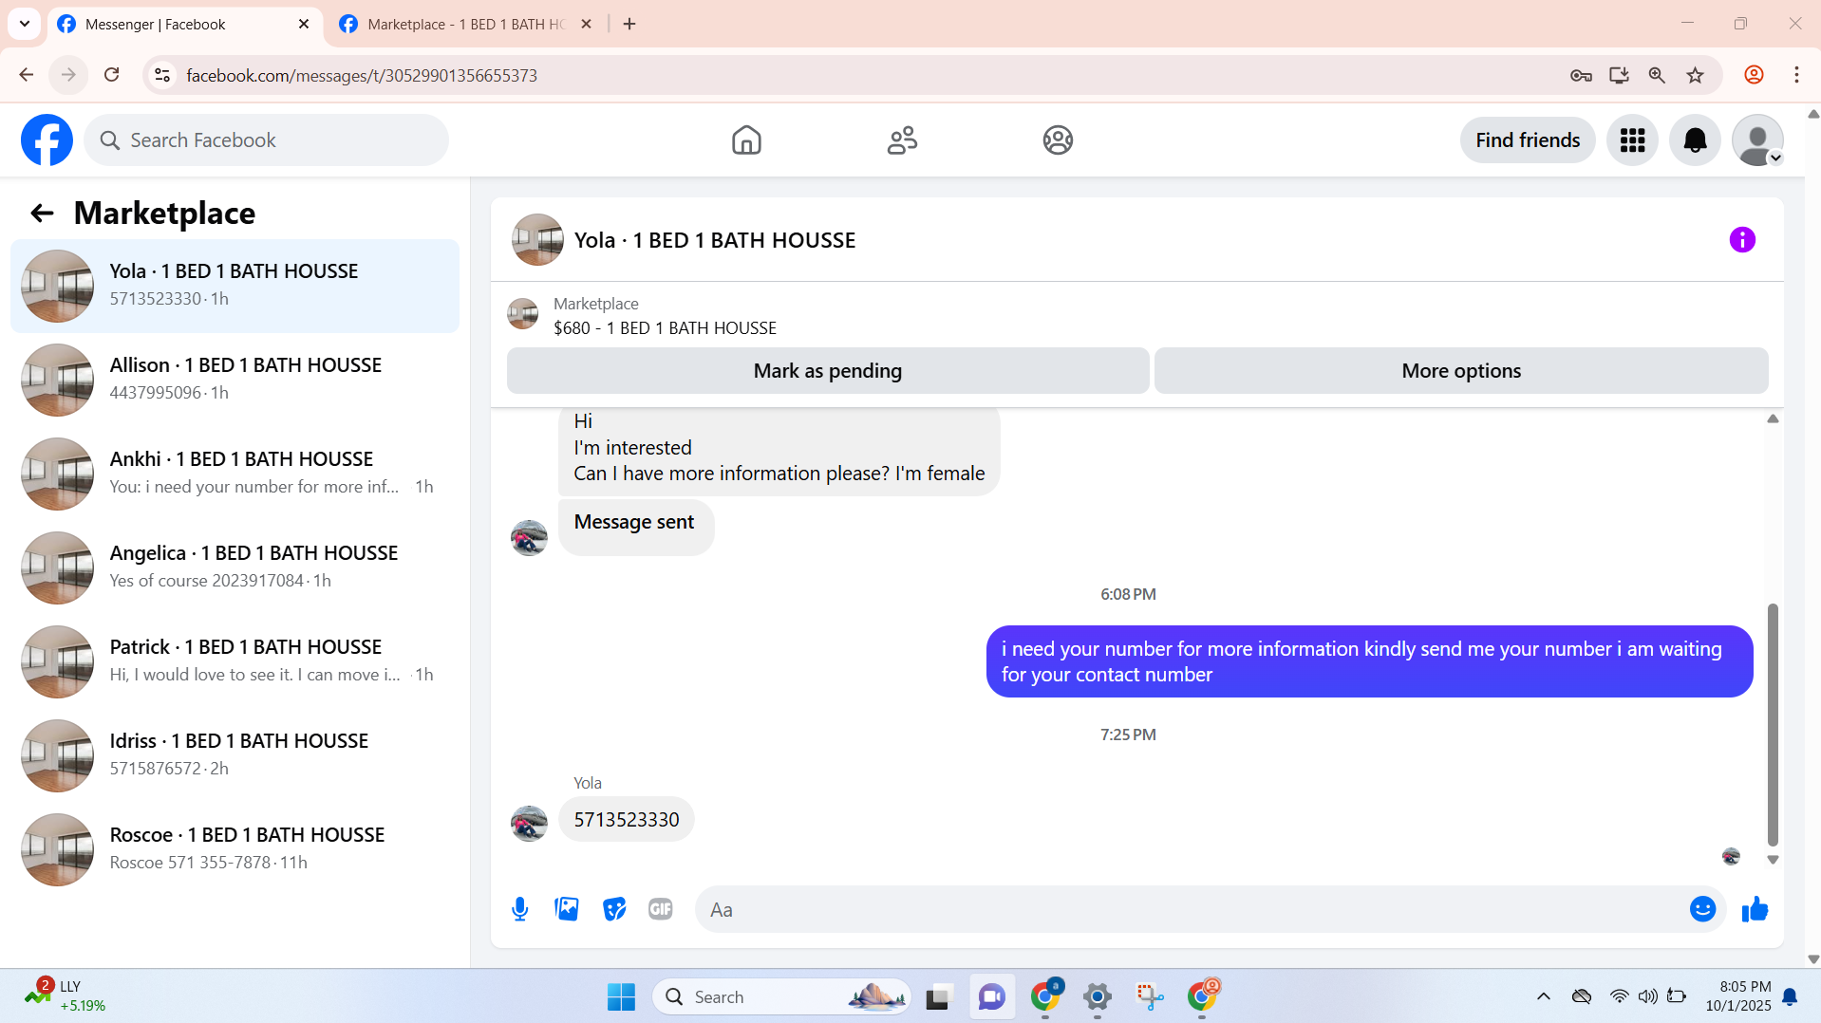1821x1023 pixels.
Task: Reload the page in Chrome
Action: point(111,75)
